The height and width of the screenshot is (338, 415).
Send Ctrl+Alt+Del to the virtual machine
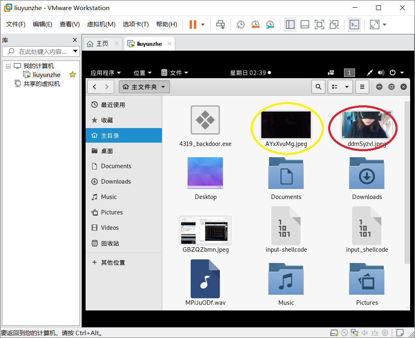[220, 25]
